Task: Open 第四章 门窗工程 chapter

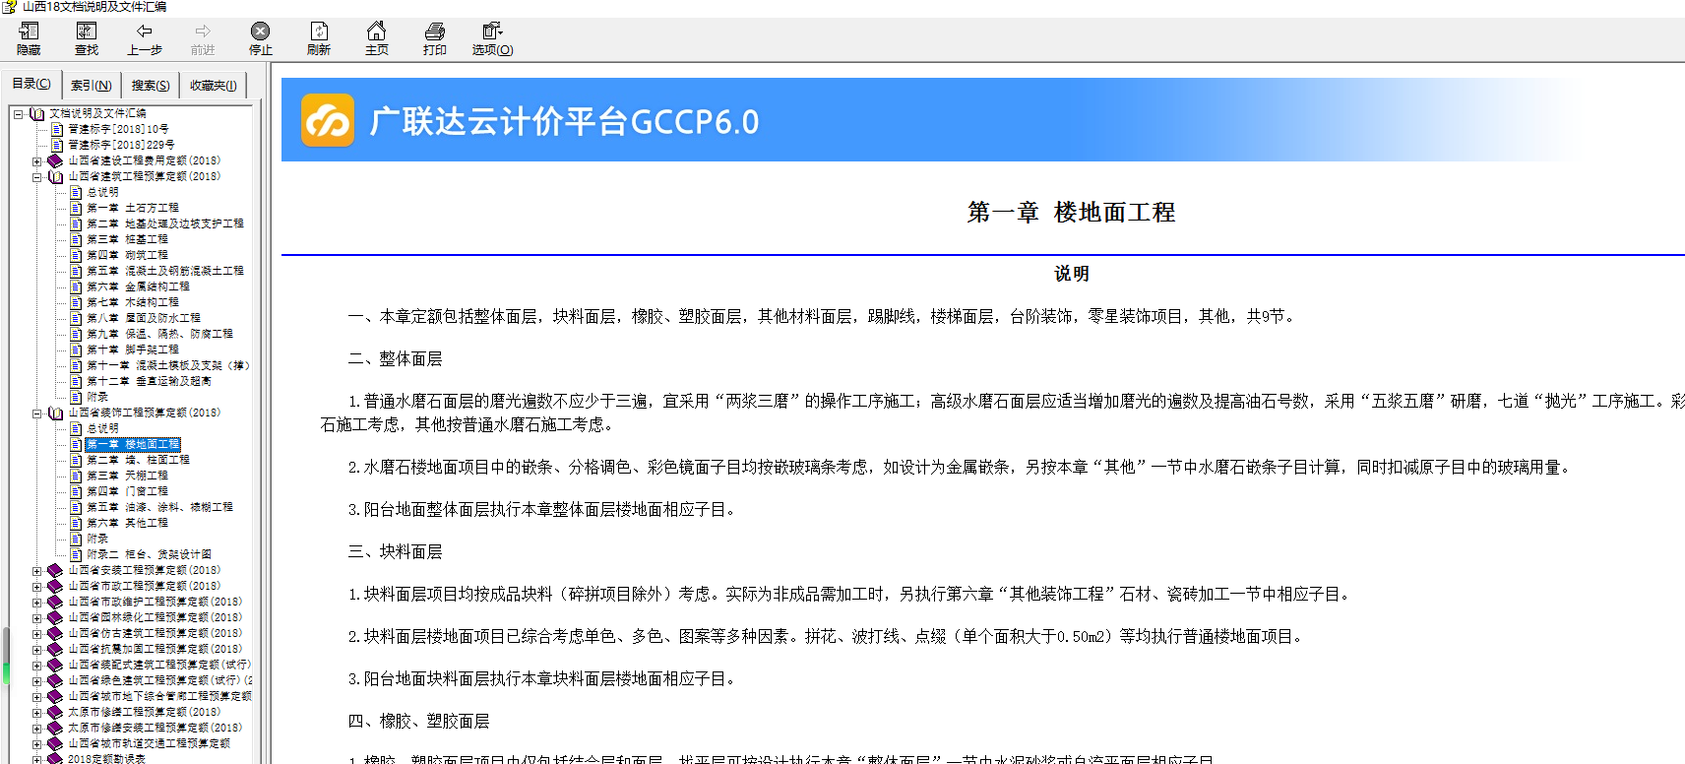Action: coord(127,491)
